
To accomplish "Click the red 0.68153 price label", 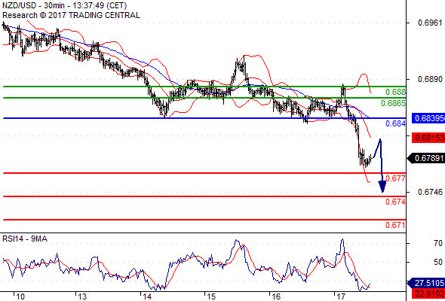I will pos(428,138).
